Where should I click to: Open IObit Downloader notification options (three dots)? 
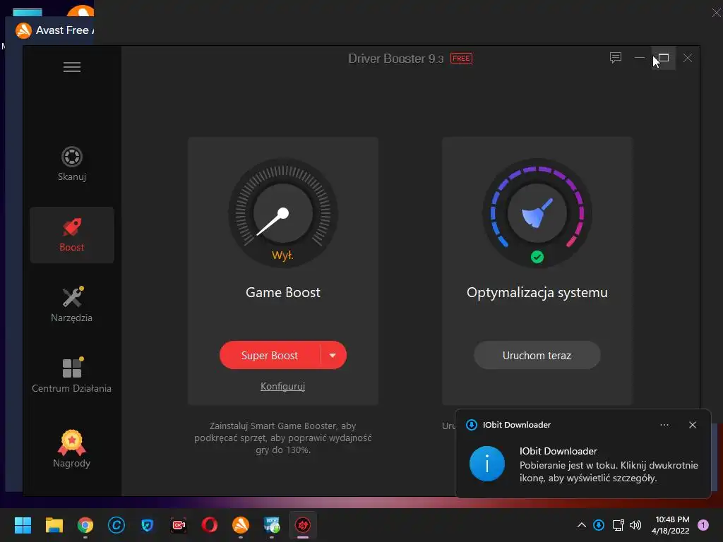pyautogui.click(x=664, y=425)
